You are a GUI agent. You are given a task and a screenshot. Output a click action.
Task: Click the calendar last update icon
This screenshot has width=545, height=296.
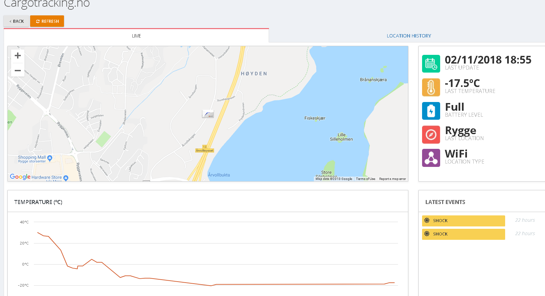[431, 64]
